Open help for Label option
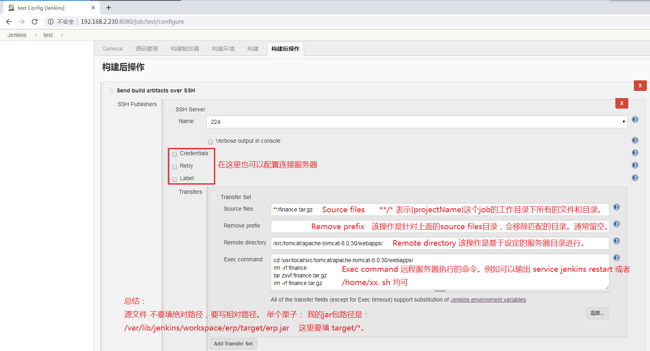 [635, 178]
